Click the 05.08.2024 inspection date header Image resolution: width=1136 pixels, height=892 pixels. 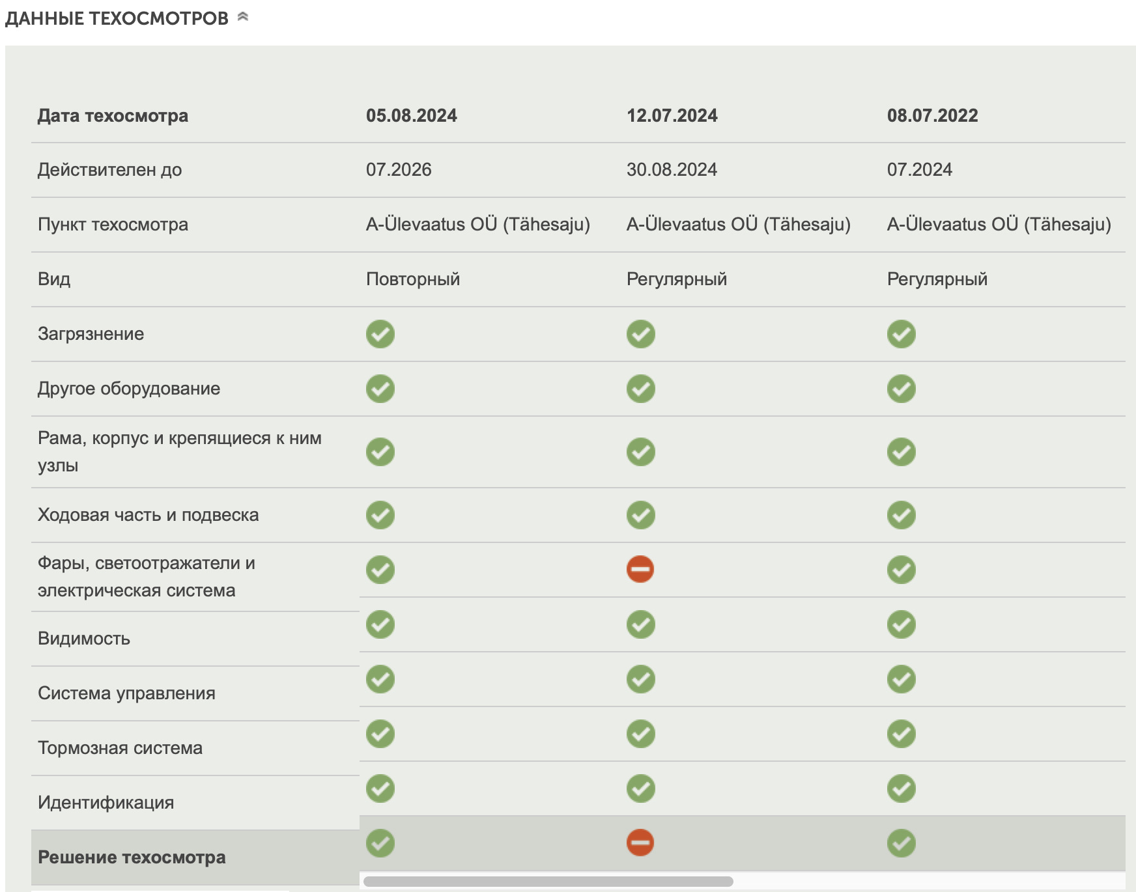[x=412, y=116]
